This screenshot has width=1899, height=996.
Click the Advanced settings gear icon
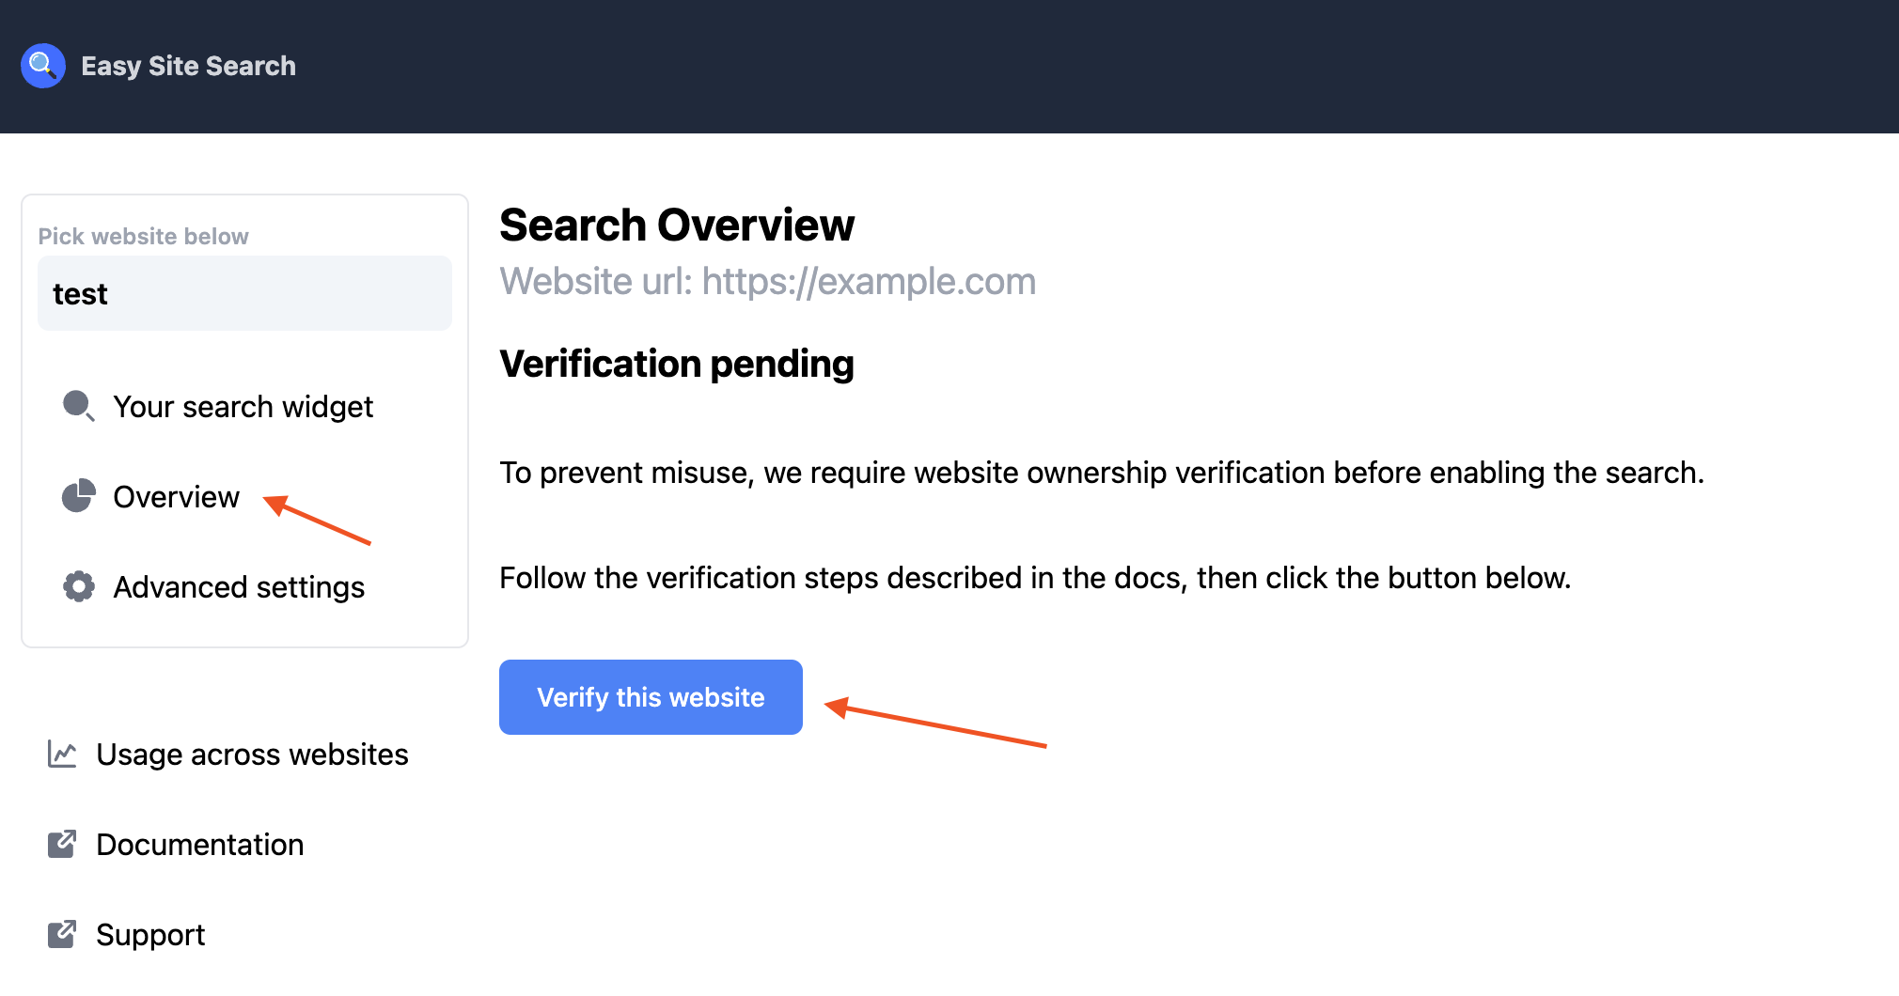pyautogui.click(x=79, y=586)
